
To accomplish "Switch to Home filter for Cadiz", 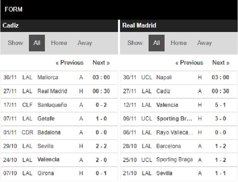I will pyautogui.click(x=59, y=43).
